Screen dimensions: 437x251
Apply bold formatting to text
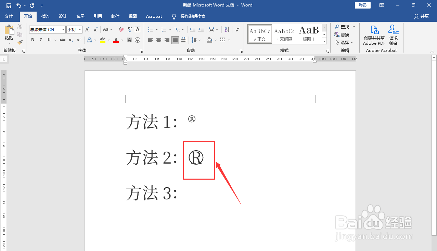pyautogui.click(x=33, y=40)
